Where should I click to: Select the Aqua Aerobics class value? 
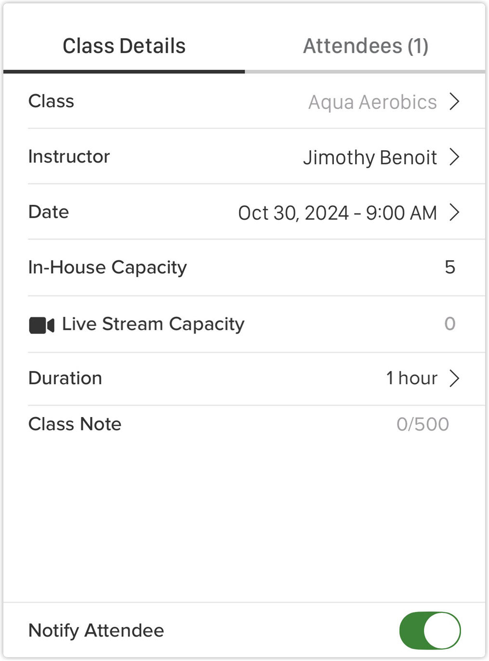(372, 102)
